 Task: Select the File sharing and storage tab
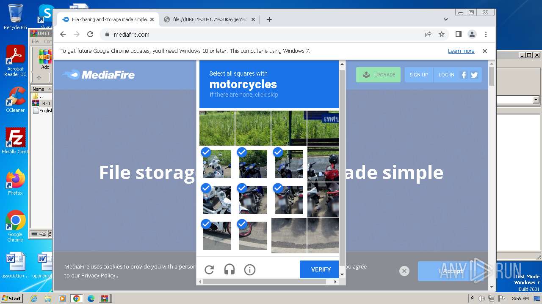[x=109, y=19]
